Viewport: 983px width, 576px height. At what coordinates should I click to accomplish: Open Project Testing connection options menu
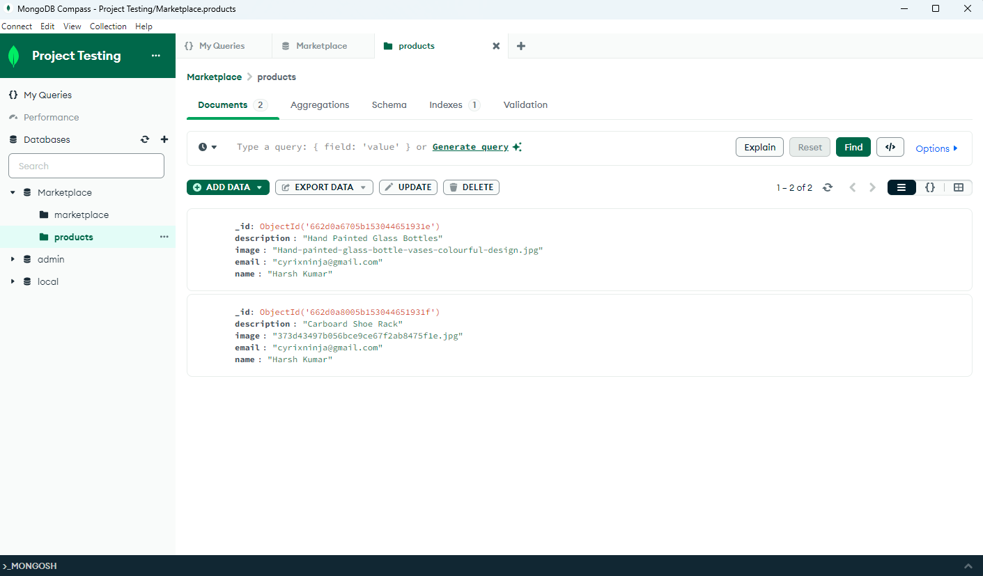tap(155, 56)
